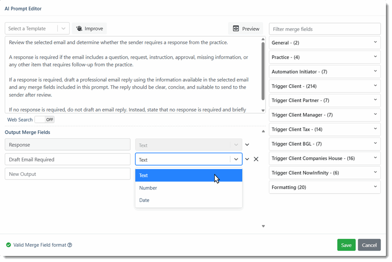Screen dimensions: 392x262
Task: Open the disabled Response type dropdown
Action: tap(189, 145)
